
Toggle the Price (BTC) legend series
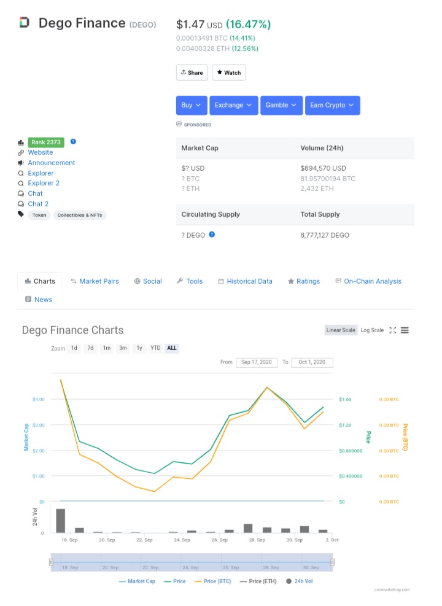pos(212,581)
